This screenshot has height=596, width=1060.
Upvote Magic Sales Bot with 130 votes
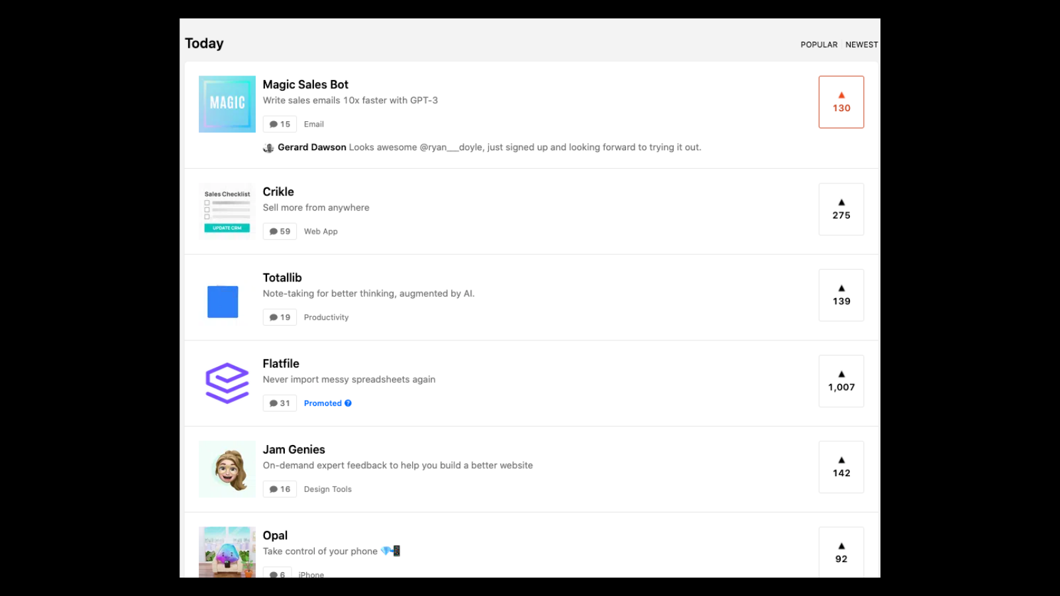pos(841,102)
